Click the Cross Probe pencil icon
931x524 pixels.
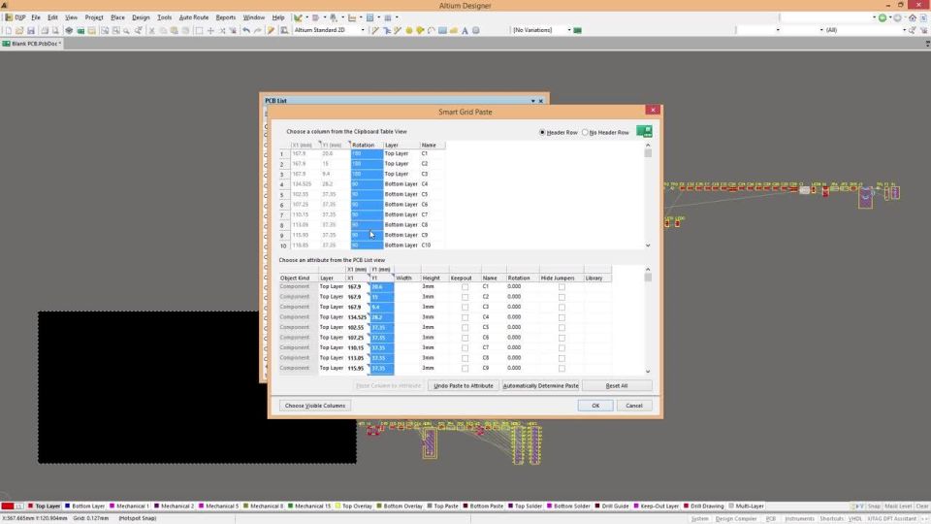pyautogui.click(x=271, y=30)
